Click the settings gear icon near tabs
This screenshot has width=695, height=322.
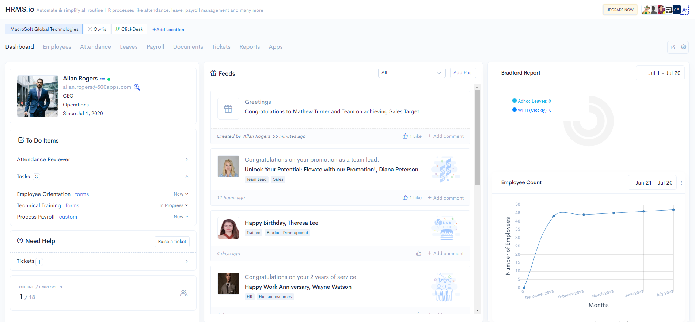point(683,47)
